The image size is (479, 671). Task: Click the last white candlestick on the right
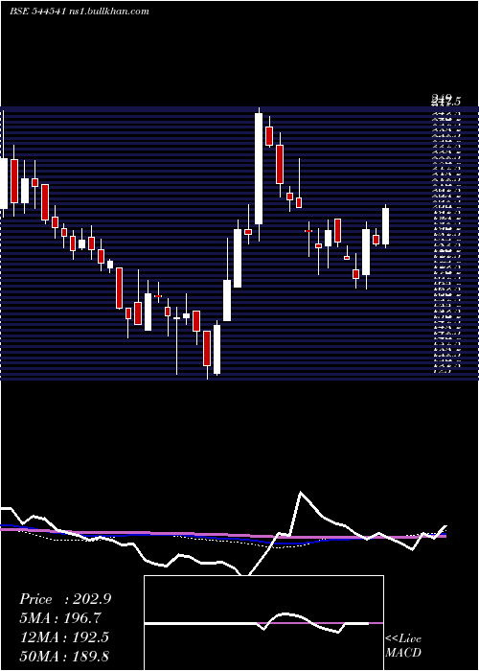[x=386, y=226]
